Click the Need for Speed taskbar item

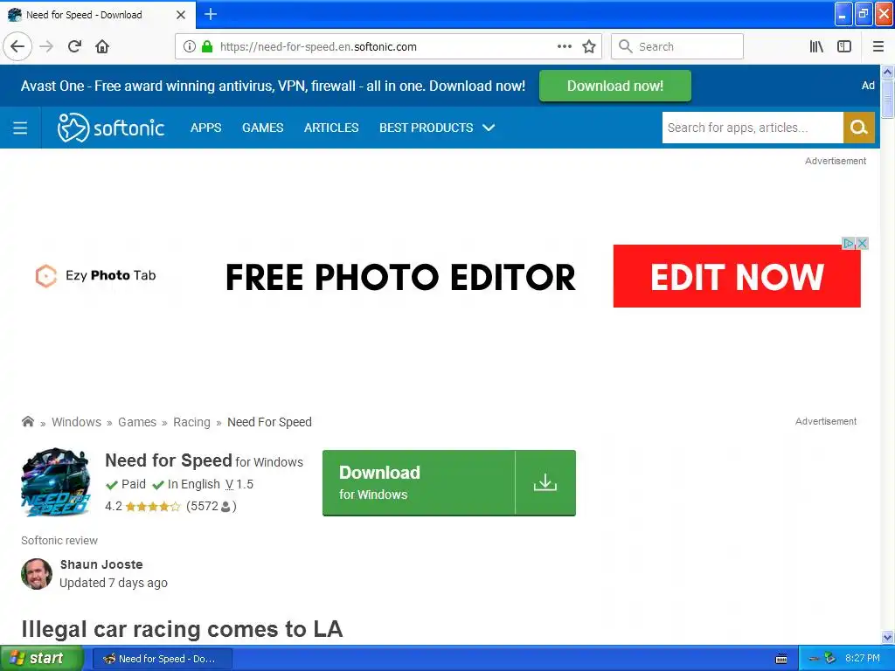pyautogui.click(x=162, y=659)
